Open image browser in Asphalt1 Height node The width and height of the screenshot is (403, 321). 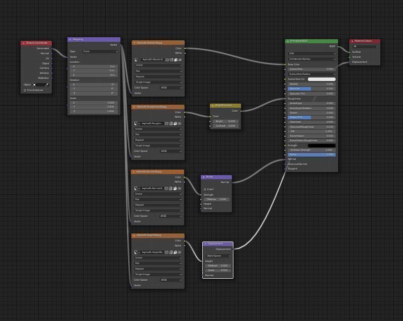click(x=137, y=253)
